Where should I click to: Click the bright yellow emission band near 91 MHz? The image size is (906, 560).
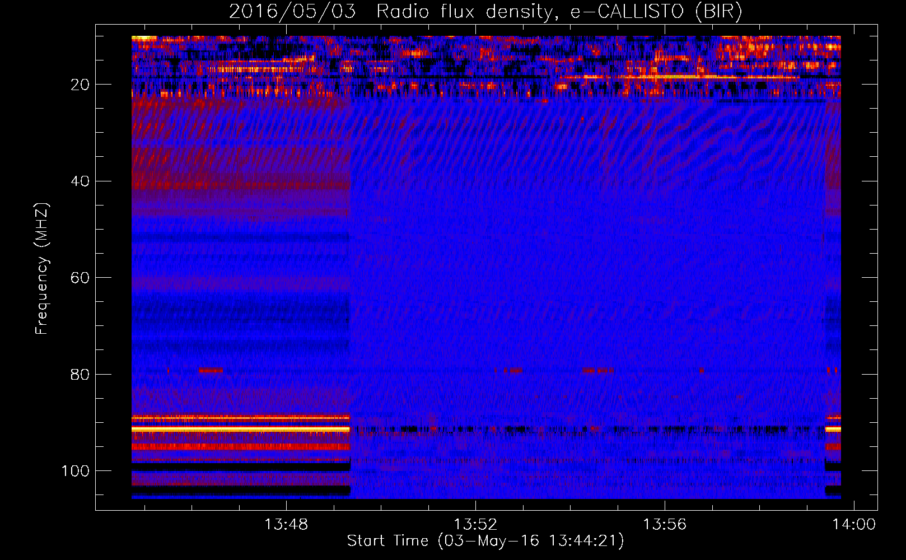[x=241, y=429]
